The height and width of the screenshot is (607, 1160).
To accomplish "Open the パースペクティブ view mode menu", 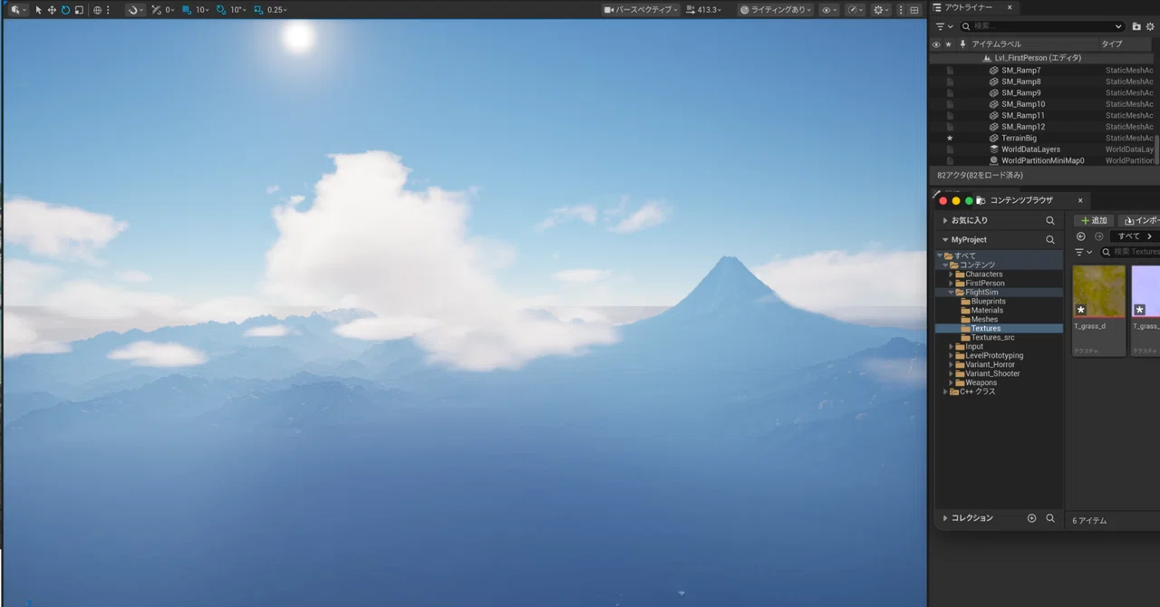I will pyautogui.click(x=641, y=9).
